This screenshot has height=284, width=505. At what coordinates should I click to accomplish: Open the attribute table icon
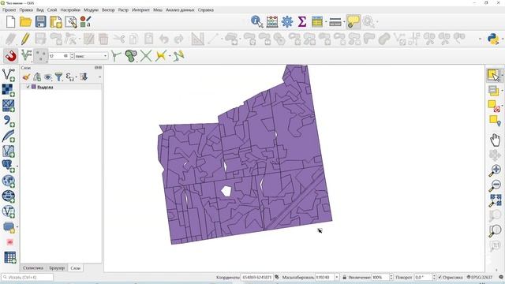[317, 22]
